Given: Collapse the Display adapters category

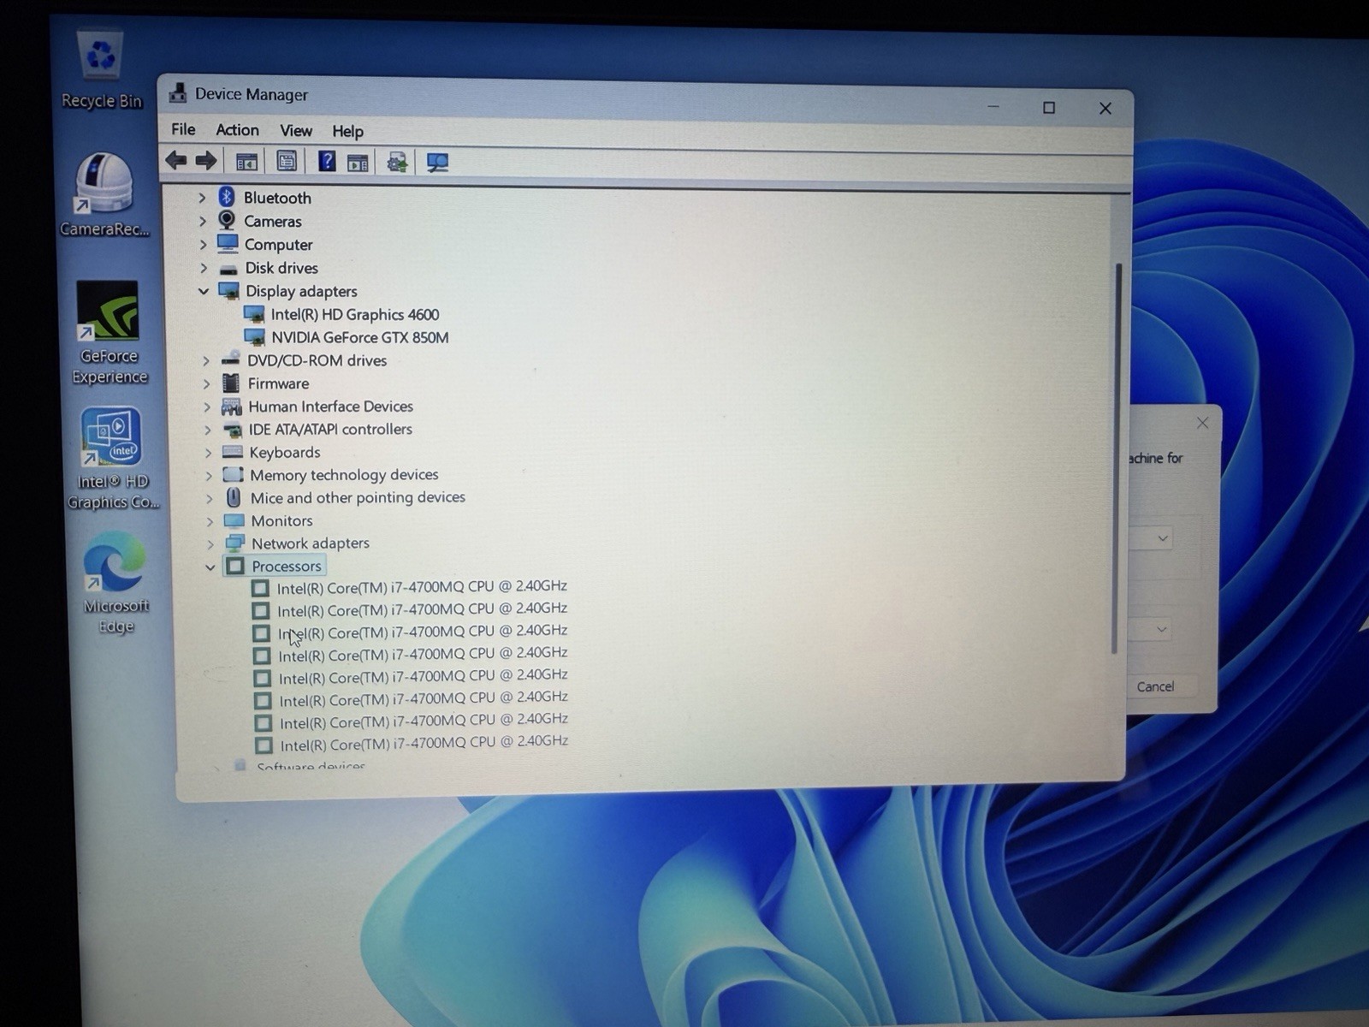Looking at the screenshot, I should click(204, 291).
